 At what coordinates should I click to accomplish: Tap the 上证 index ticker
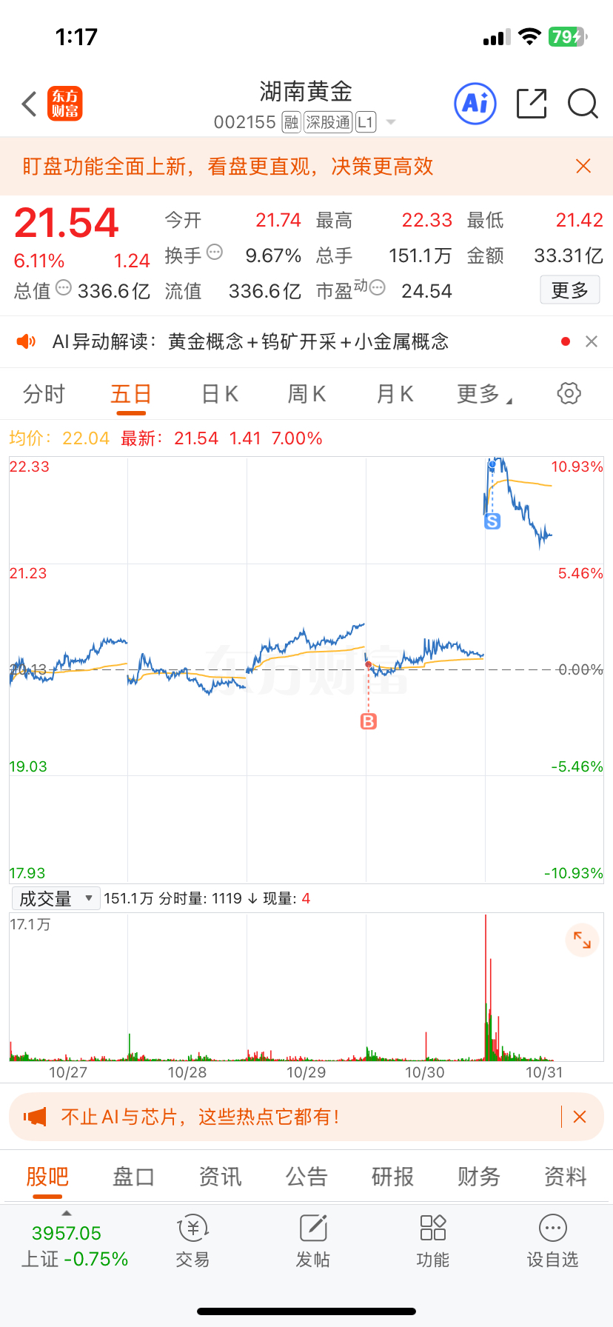click(x=74, y=1246)
